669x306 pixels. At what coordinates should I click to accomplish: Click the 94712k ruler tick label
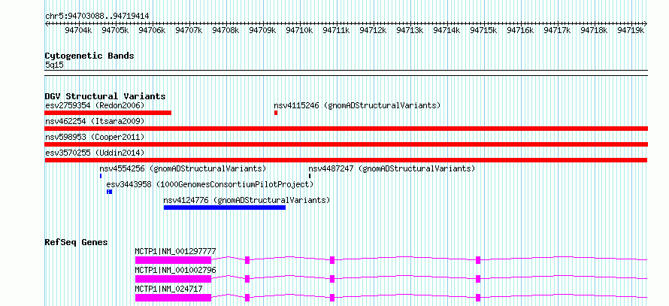pyautogui.click(x=373, y=30)
